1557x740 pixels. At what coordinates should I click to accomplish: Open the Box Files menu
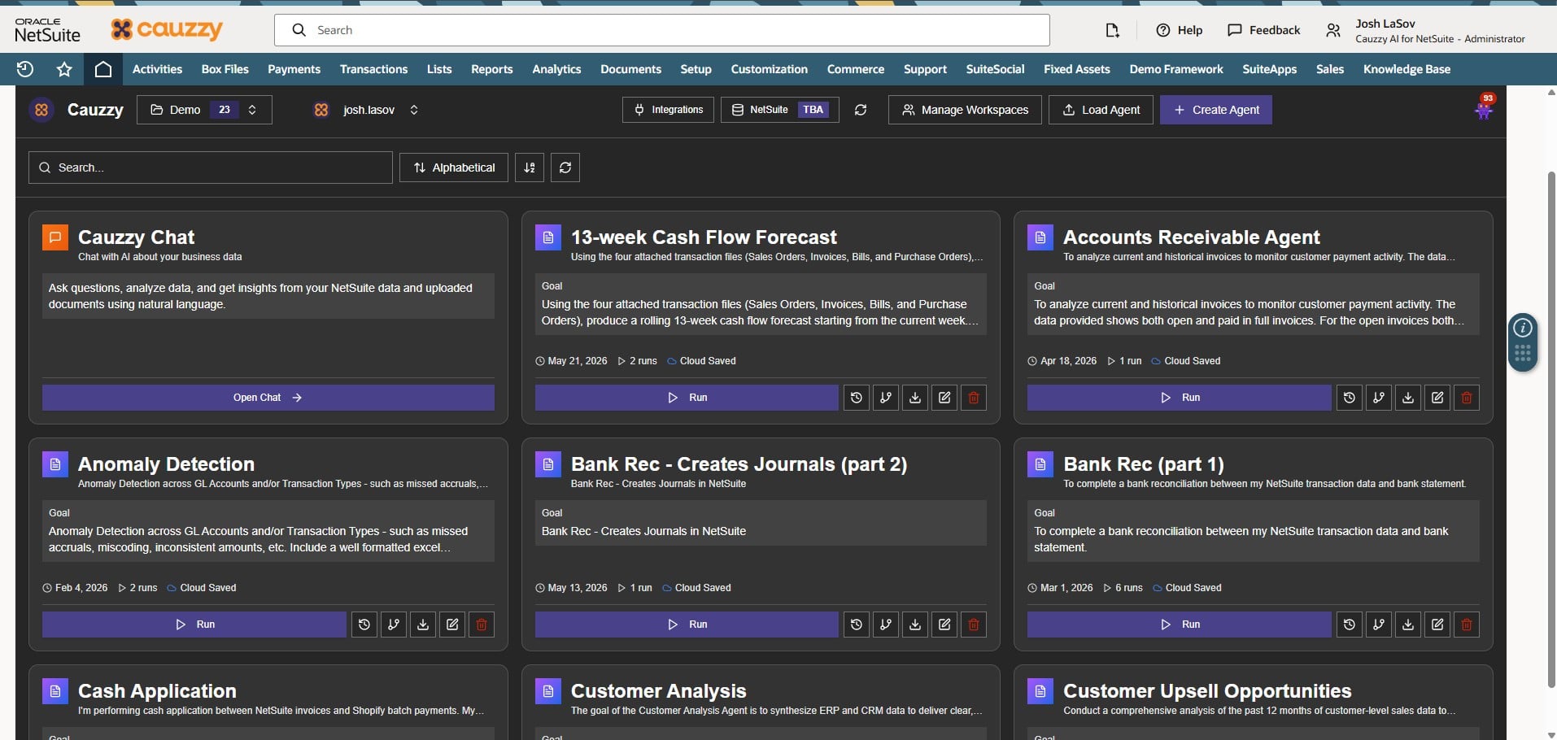coord(225,69)
